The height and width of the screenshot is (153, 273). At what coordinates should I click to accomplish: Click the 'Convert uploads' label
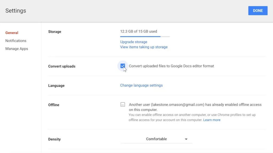pos(62,66)
